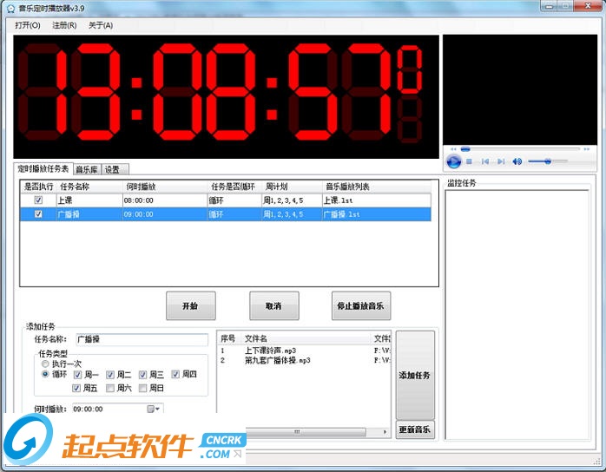Image resolution: width=606 pixels, height=472 pixels.
Task: Click the 何时播放 column header
Action: 165,187
